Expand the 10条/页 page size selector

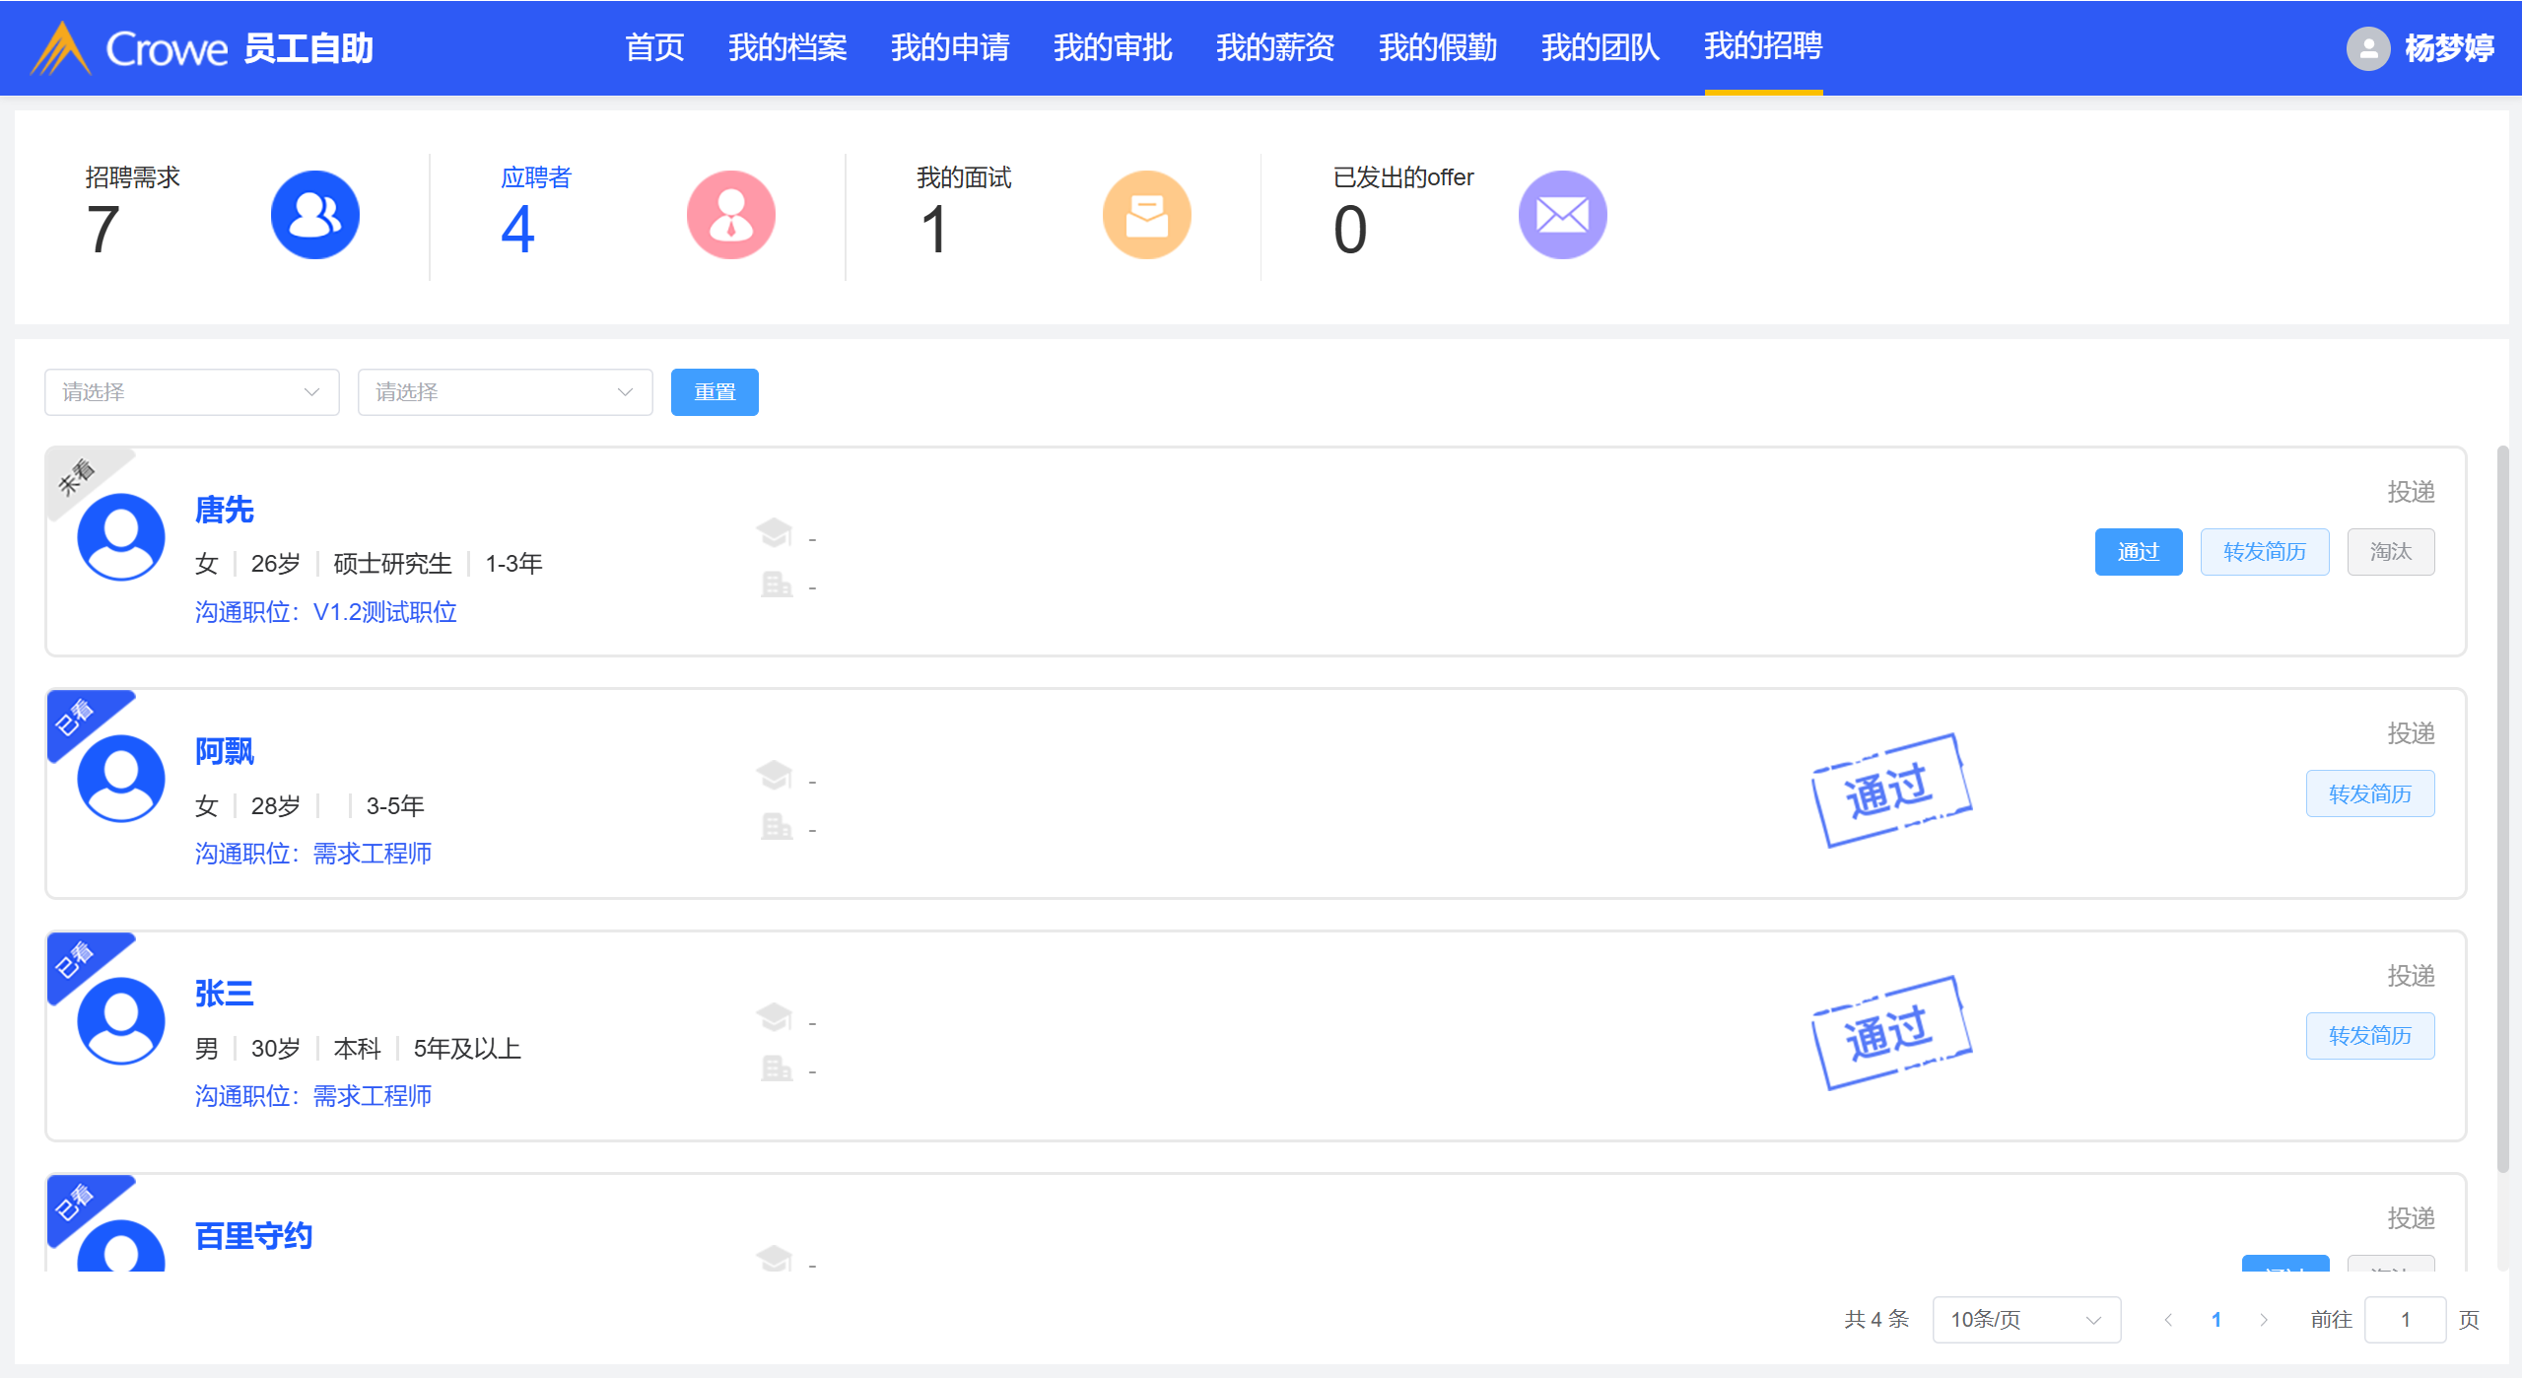pyautogui.click(x=2025, y=1319)
